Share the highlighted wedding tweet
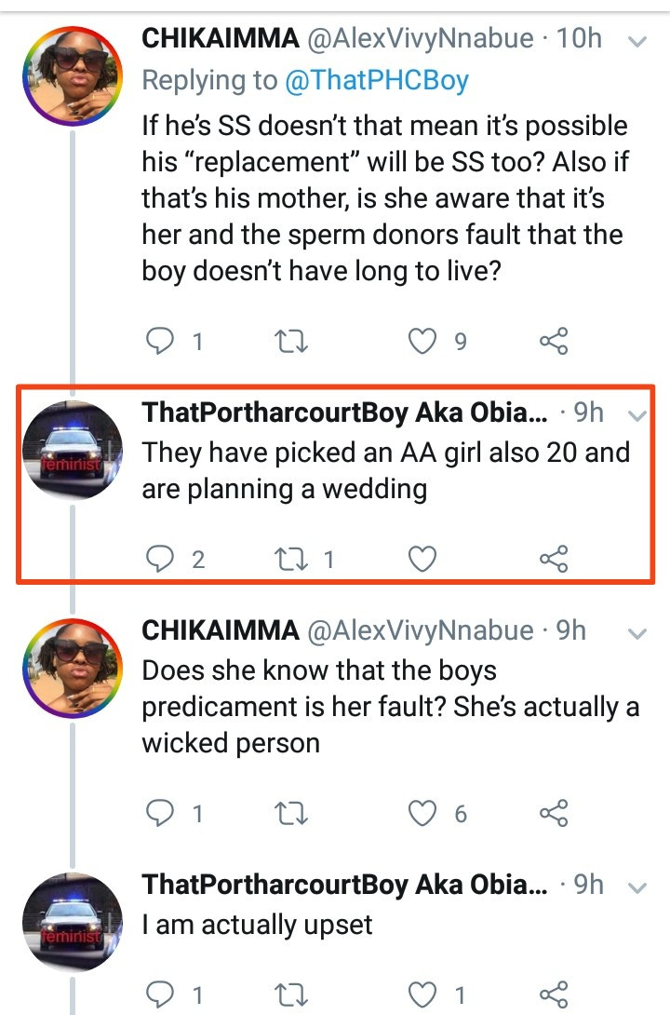670x1015 pixels. click(554, 559)
